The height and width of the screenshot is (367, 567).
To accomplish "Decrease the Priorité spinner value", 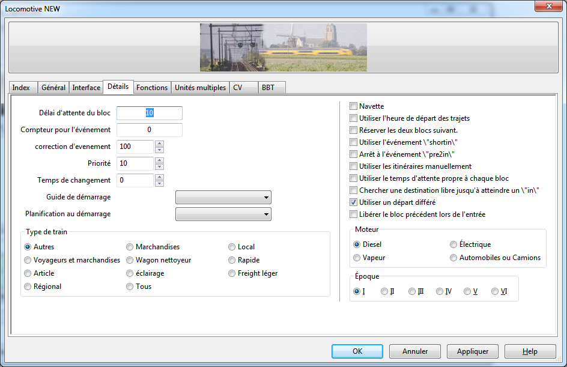I will coord(159,167).
